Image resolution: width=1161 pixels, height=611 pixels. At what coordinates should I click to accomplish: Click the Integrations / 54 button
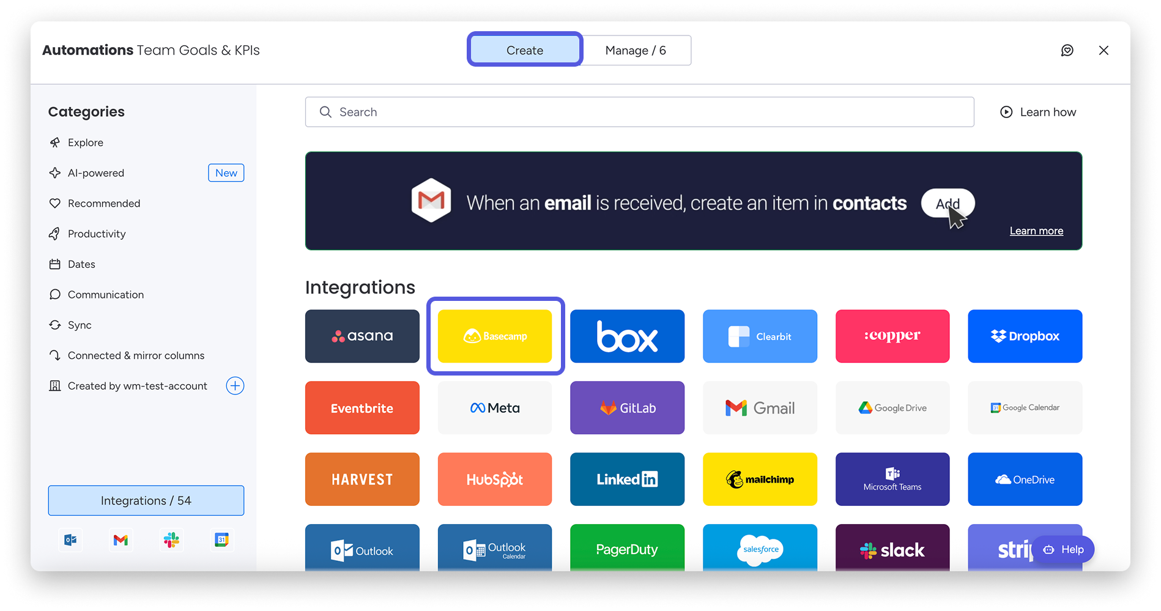146,500
